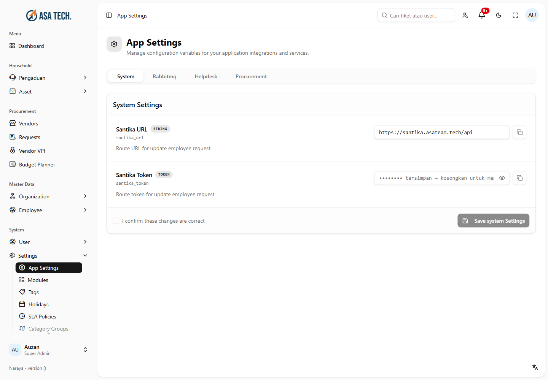Open Category Groups page
Image resolution: width=548 pixels, height=380 pixels.
(x=49, y=329)
